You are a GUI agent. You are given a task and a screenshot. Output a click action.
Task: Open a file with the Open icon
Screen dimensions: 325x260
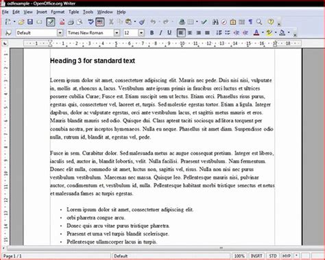point(21,22)
